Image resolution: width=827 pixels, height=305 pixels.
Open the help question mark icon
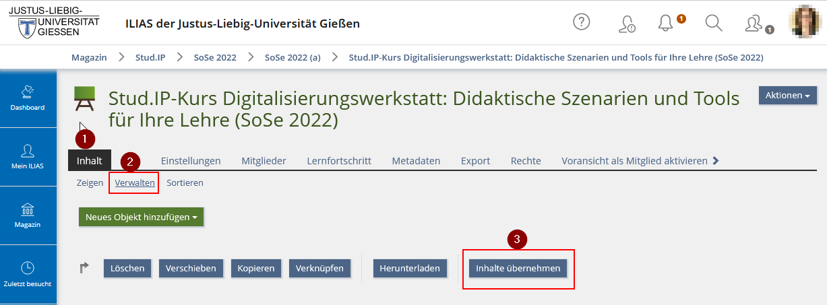(581, 22)
